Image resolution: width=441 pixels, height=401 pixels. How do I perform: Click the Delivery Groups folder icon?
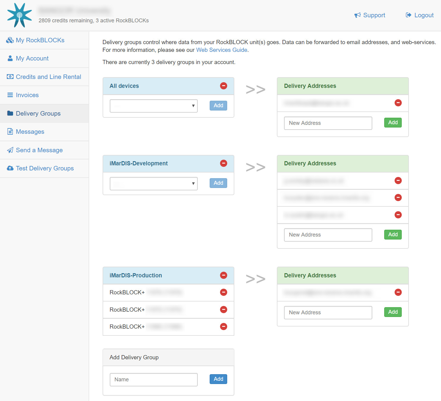pyautogui.click(x=10, y=113)
